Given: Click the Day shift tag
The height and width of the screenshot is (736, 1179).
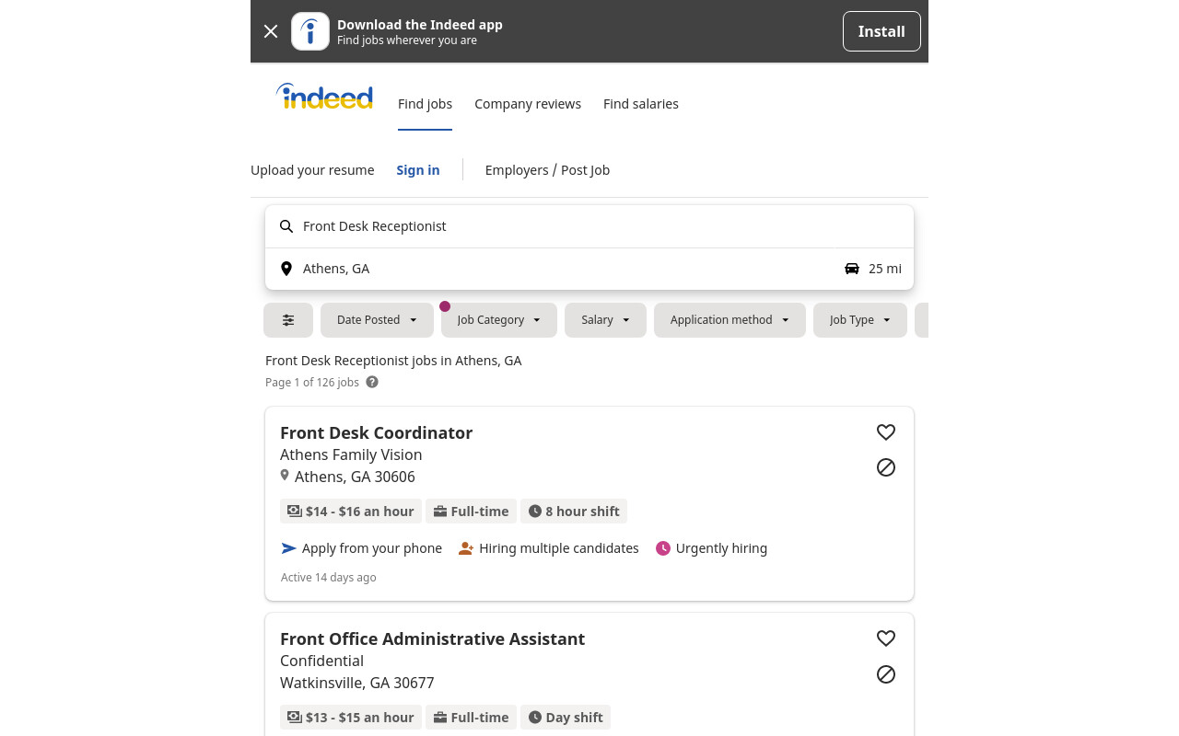Looking at the screenshot, I should (x=566, y=718).
